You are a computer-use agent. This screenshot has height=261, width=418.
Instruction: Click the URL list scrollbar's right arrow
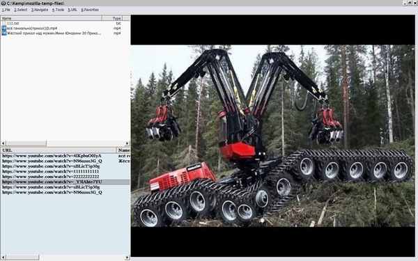127,258
